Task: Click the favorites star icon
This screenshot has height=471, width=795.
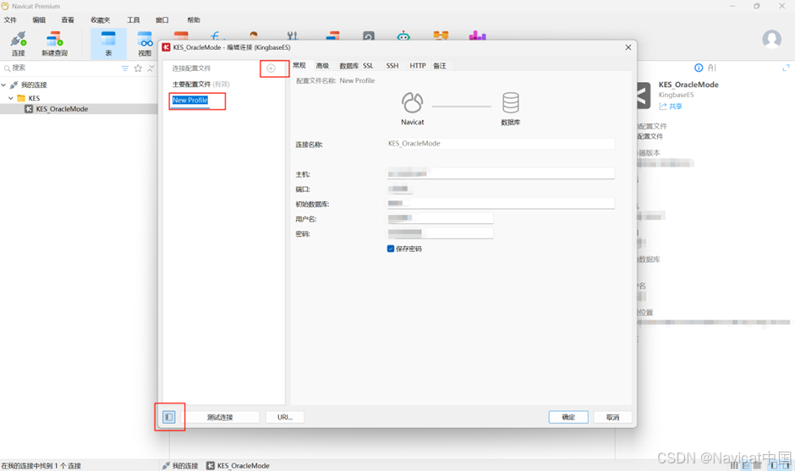Action: [138, 68]
